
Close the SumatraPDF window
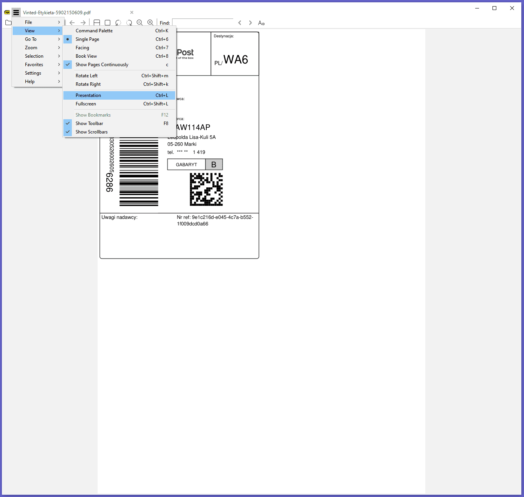[512, 8]
